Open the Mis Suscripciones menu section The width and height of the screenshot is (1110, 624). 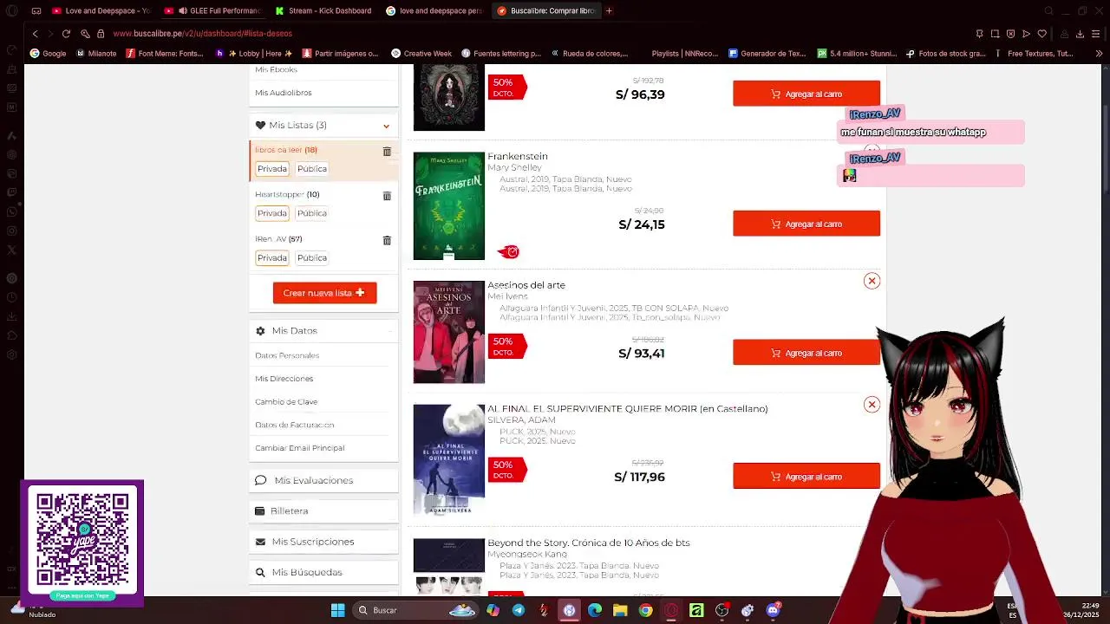[323, 542]
